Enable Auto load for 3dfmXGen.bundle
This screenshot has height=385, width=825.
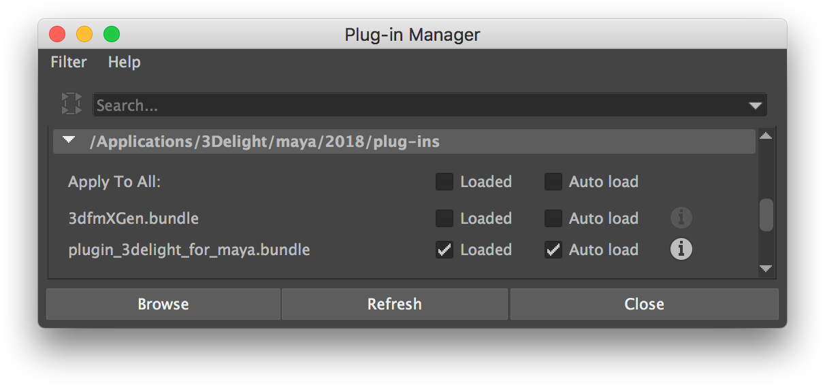(553, 218)
